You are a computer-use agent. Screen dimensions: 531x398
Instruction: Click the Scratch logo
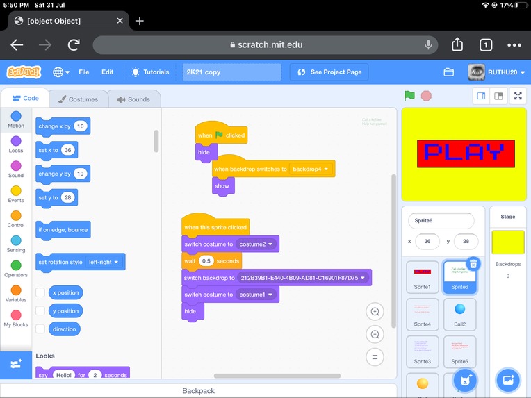point(24,72)
